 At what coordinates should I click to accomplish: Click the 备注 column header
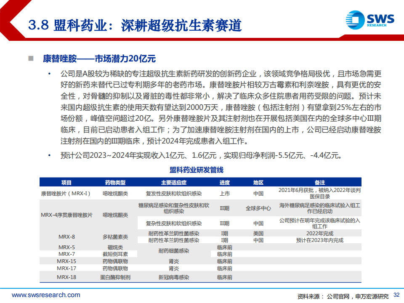(x=320, y=182)
